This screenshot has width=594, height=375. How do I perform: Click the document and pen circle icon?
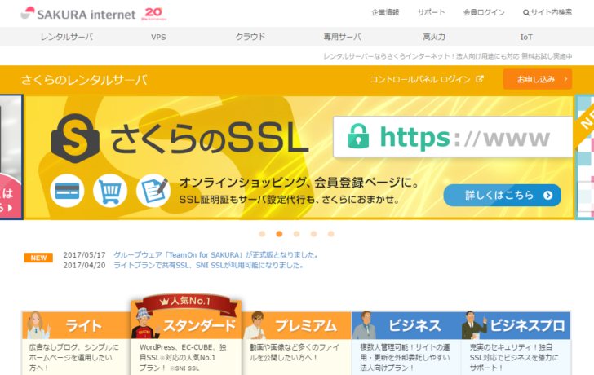(x=153, y=191)
